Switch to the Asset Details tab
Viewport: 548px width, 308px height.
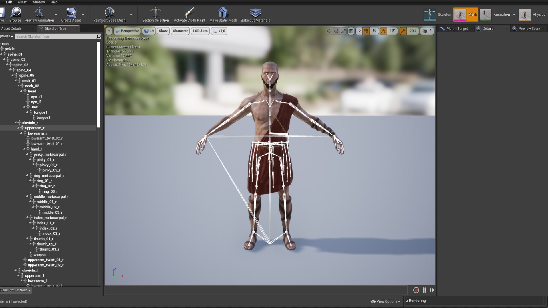click(x=11, y=29)
